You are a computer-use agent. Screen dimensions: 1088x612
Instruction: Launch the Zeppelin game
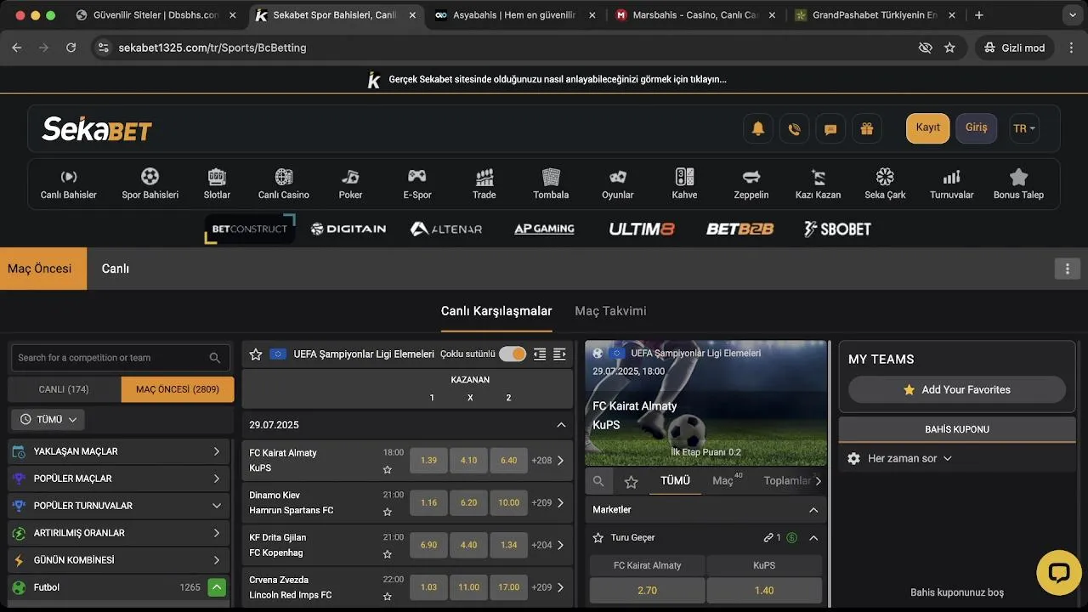point(751,184)
